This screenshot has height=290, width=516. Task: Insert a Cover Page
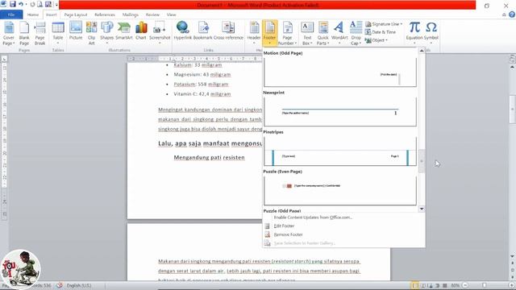click(9, 34)
